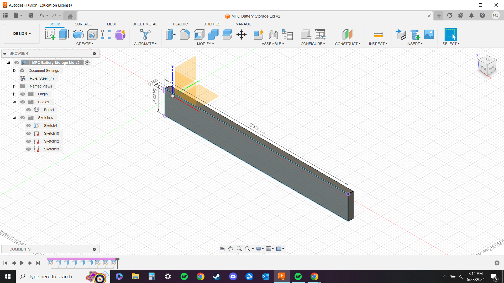The height and width of the screenshot is (283, 504).
Task: Toggle Sketch4 visibility eye
Action: [x=29, y=126]
